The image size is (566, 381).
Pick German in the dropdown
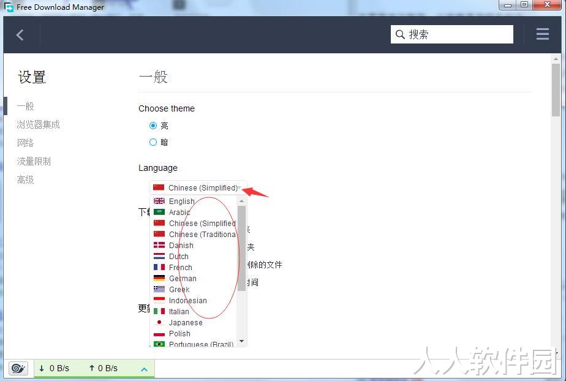click(194, 278)
